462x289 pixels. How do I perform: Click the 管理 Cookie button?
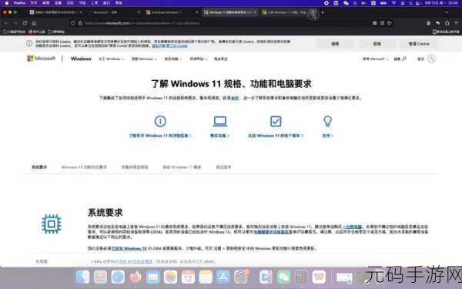[419, 44]
